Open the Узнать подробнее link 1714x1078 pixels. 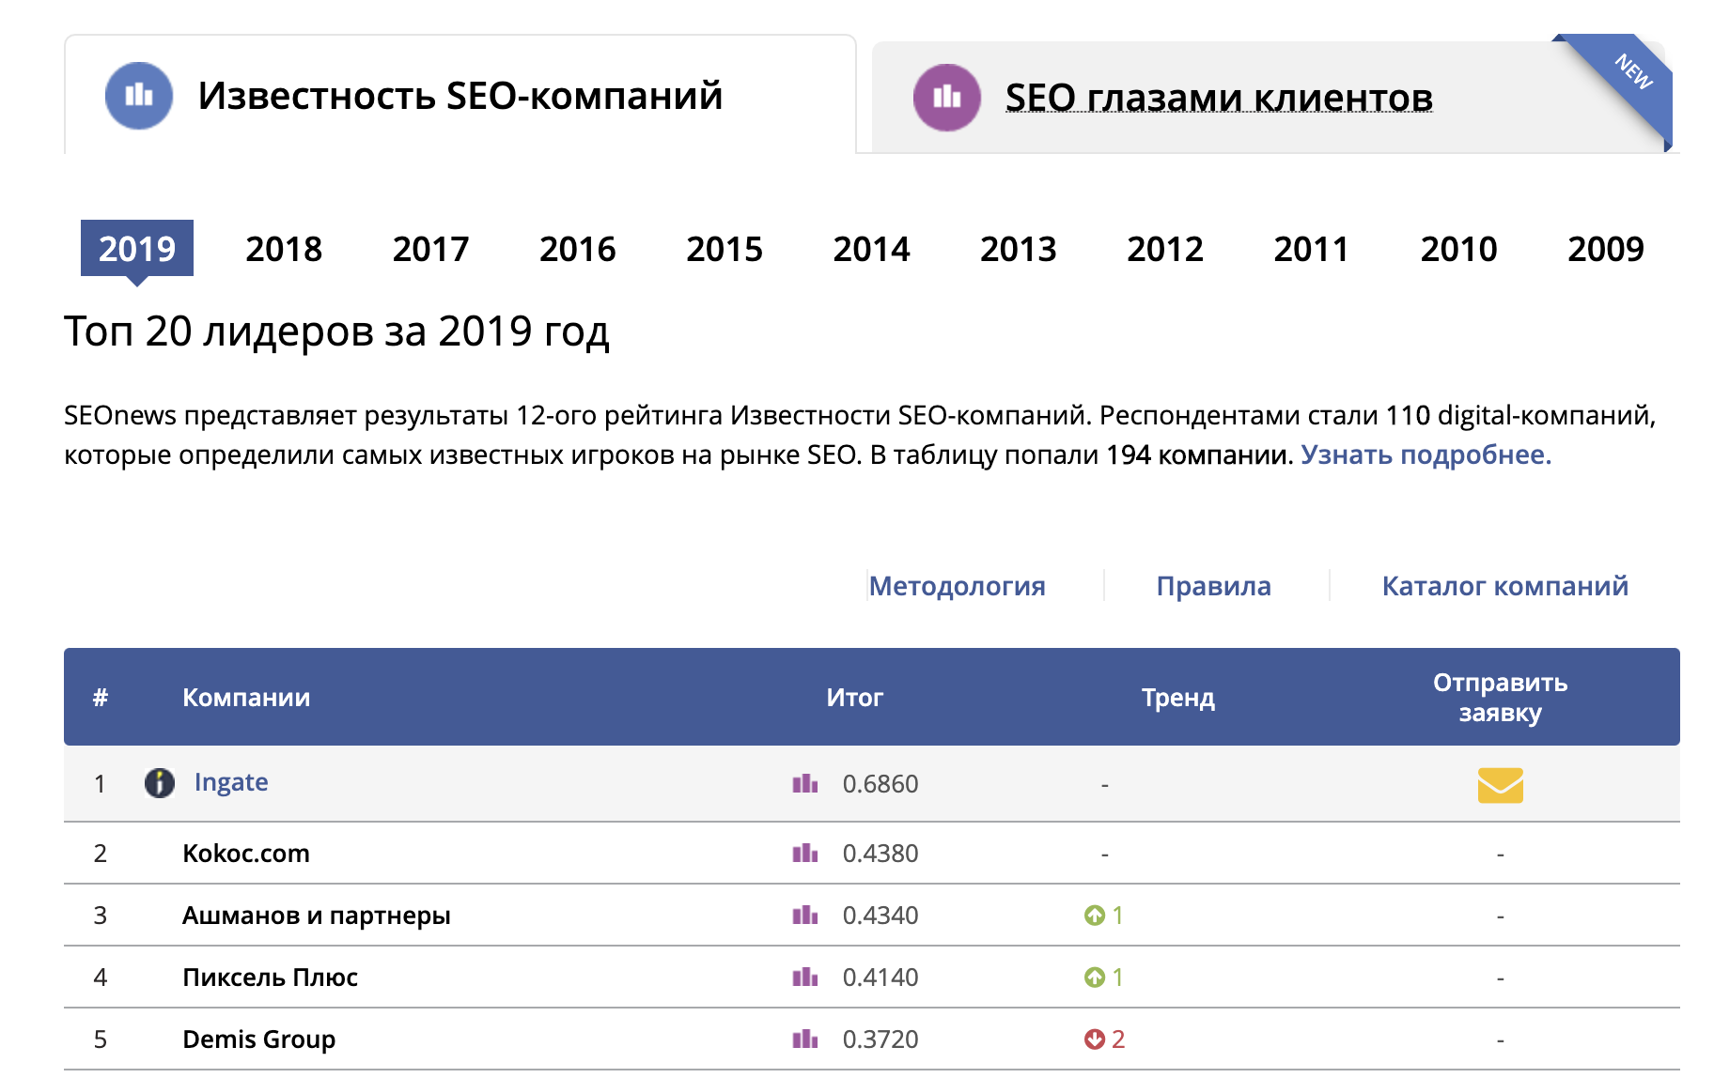pos(1426,454)
